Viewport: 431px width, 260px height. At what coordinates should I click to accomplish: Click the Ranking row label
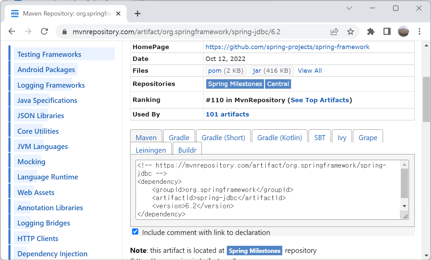coord(146,100)
